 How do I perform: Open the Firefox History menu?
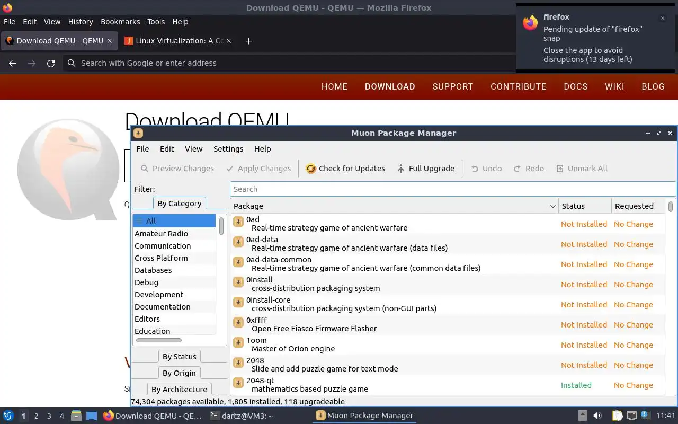click(81, 22)
